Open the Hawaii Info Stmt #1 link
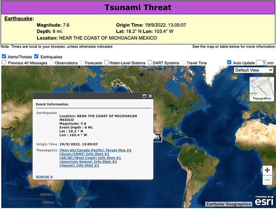This screenshot has width=276, height=209. (79, 165)
